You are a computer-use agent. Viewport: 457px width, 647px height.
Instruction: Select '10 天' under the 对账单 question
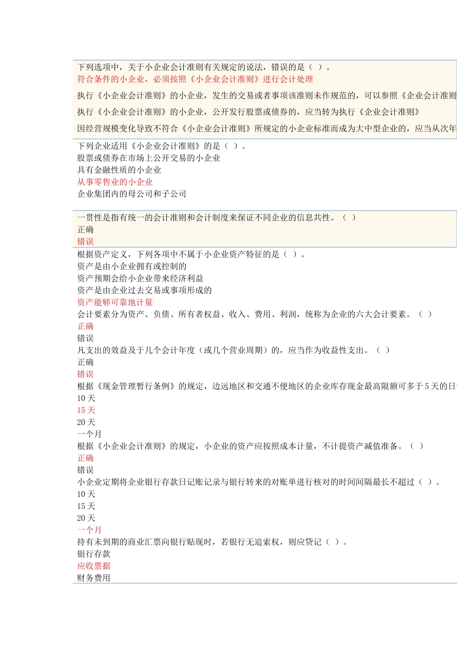click(86, 494)
